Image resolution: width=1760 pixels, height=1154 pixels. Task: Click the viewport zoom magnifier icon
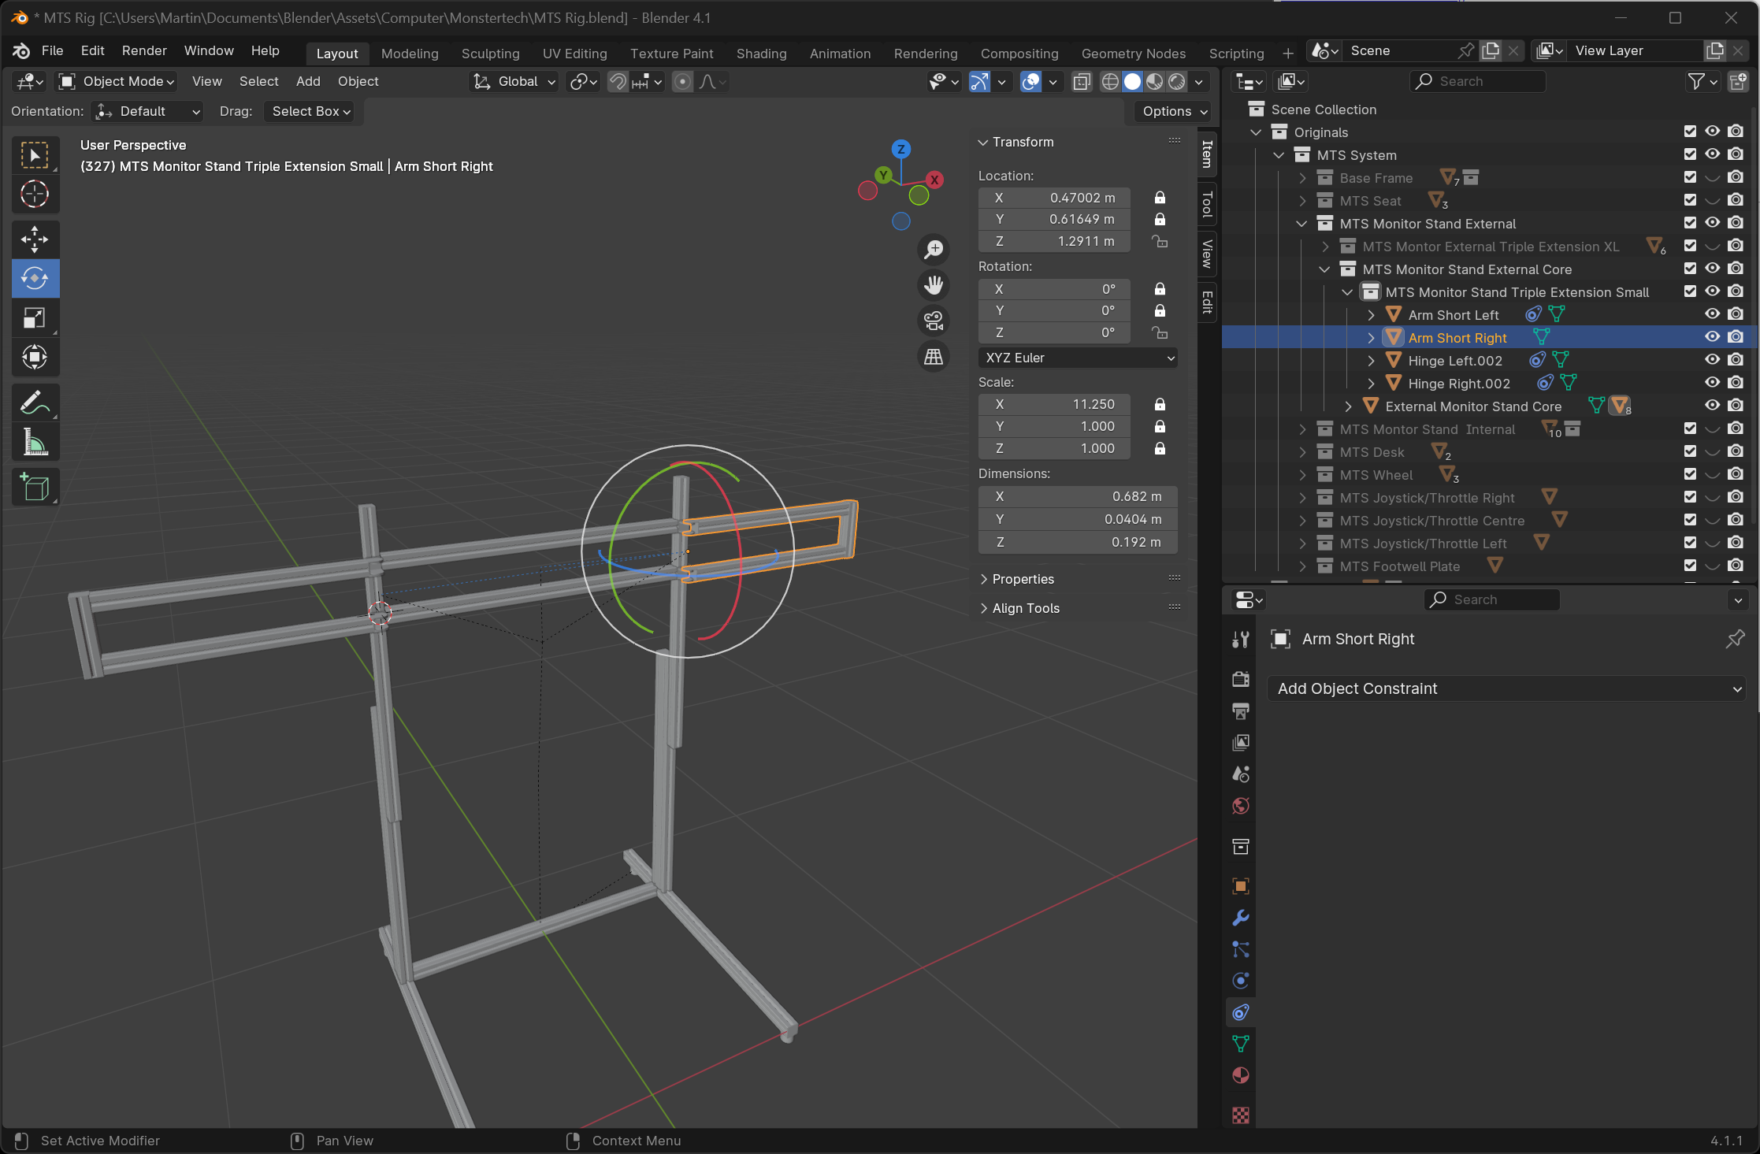(934, 250)
